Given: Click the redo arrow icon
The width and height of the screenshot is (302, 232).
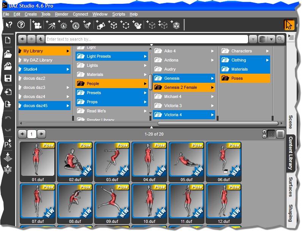Looking at the screenshot, I should (x=8, y=130).
